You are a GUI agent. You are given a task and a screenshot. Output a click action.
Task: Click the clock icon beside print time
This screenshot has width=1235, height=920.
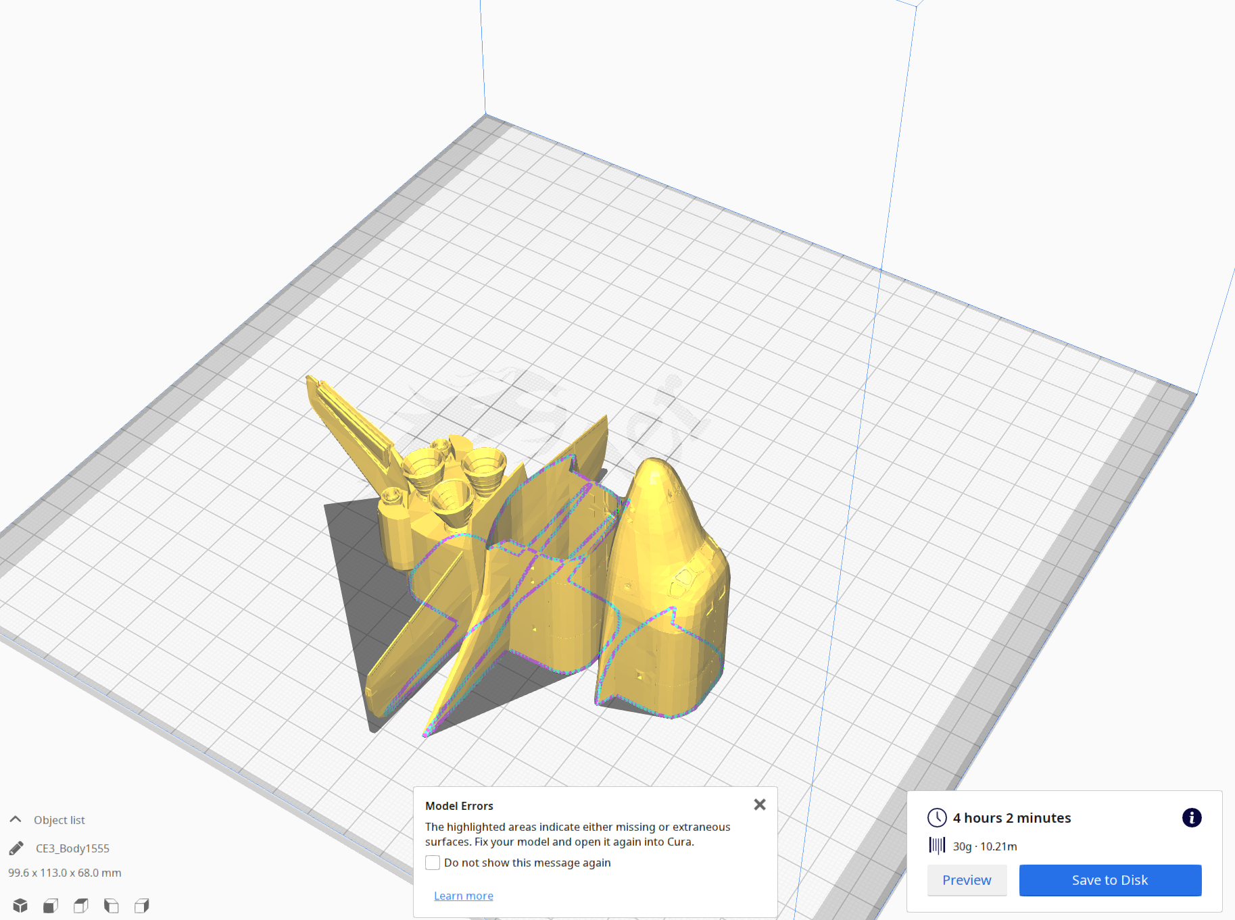point(938,817)
